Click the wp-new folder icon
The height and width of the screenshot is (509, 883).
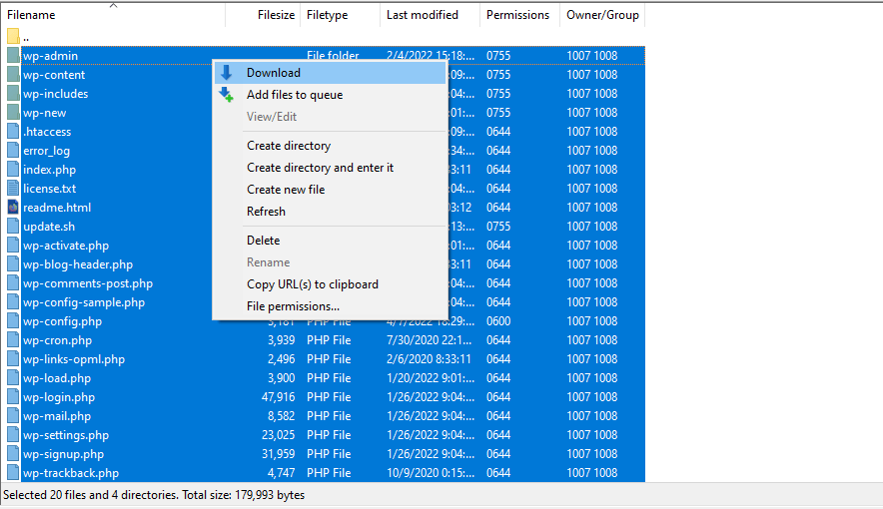click(14, 113)
